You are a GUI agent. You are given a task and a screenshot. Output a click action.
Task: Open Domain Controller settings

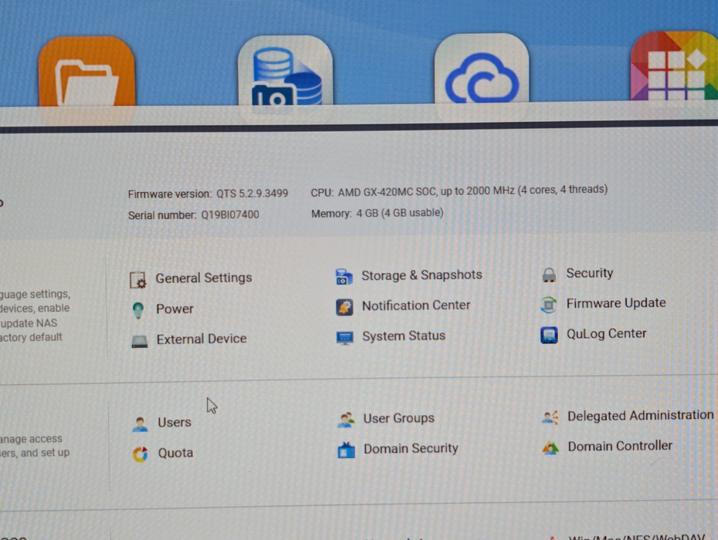point(619,446)
